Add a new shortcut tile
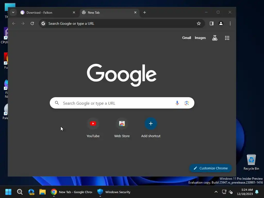 151,128
